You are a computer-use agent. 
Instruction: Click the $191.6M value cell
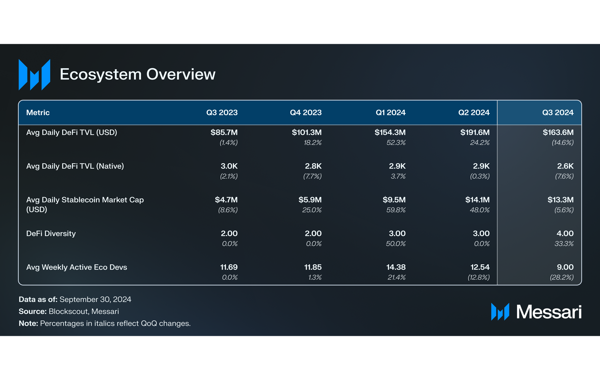point(475,133)
